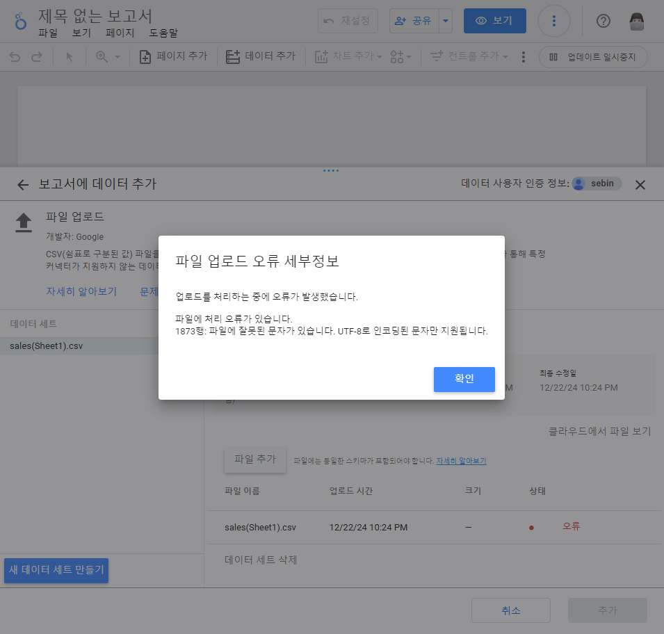Click the redo arrow icon

point(37,57)
